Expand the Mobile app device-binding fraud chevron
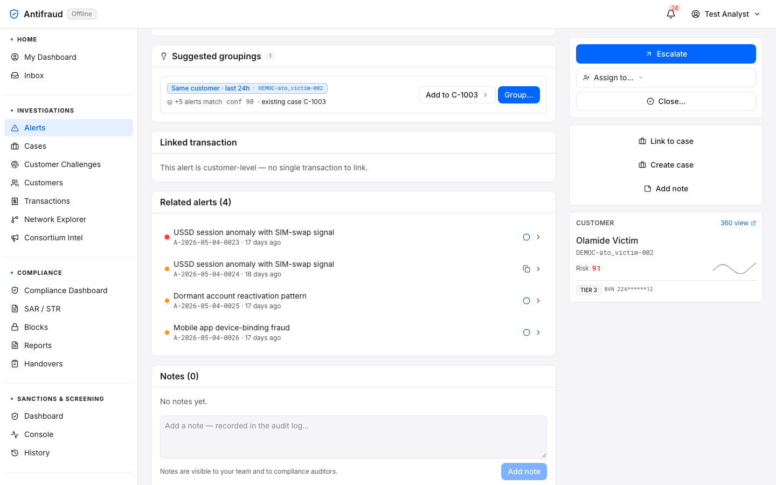The image size is (776, 485). [x=538, y=332]
